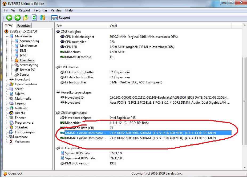Viewport: 247px width, 178px height.
Task: Click the Multimedia speaker icon
Action: [x=11, y=99]
